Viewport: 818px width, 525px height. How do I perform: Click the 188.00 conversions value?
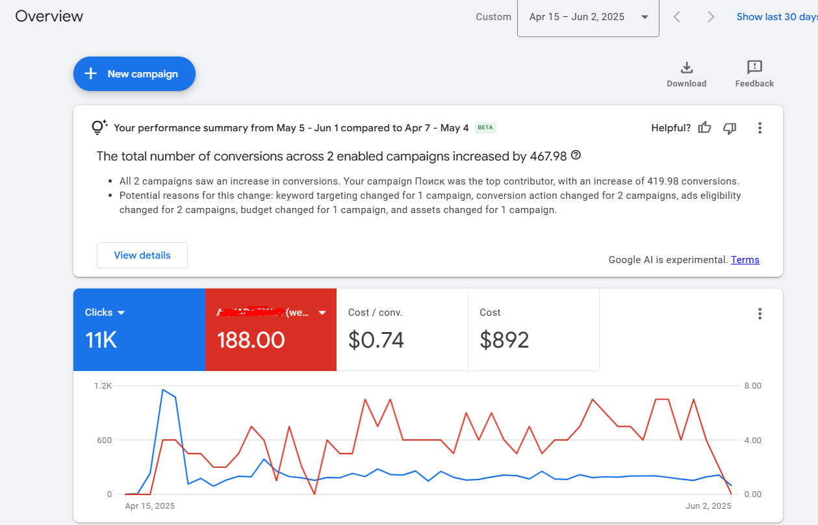click(x=251, y=340)
